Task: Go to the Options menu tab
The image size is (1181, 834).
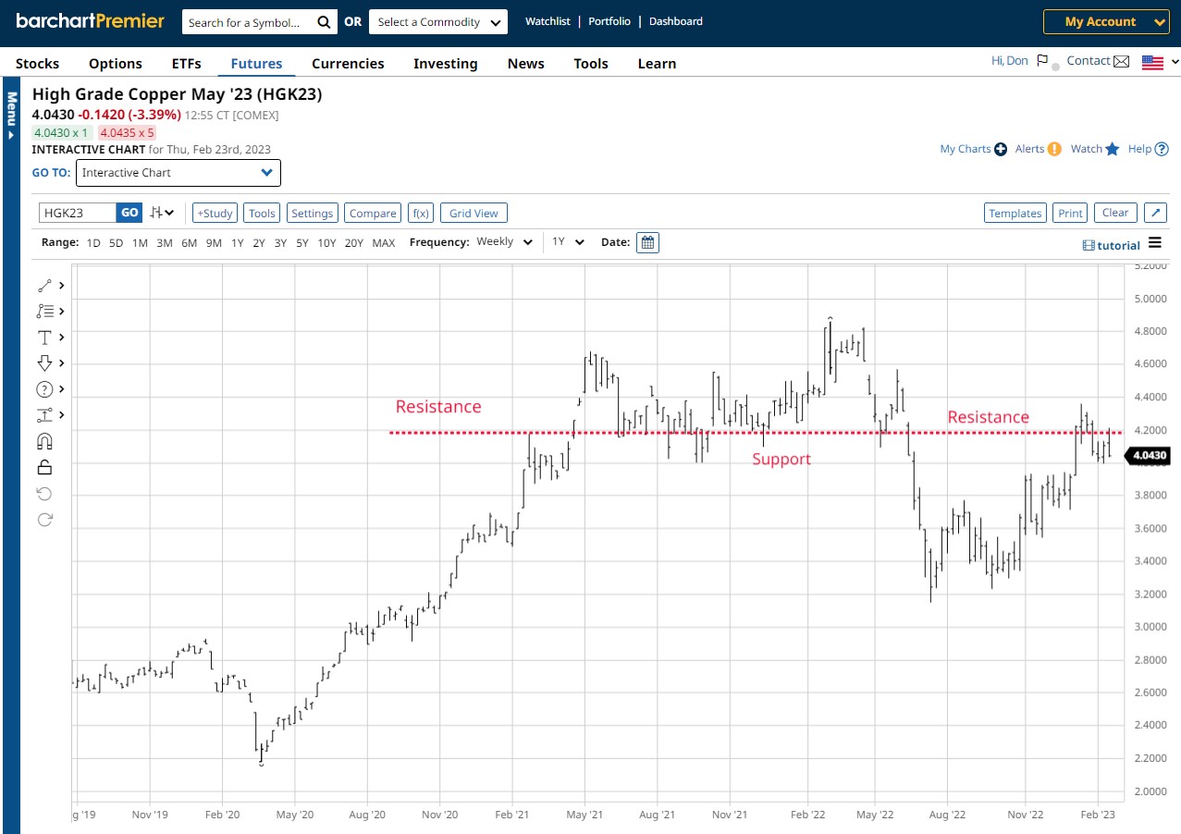Action: tap(116, 64)
